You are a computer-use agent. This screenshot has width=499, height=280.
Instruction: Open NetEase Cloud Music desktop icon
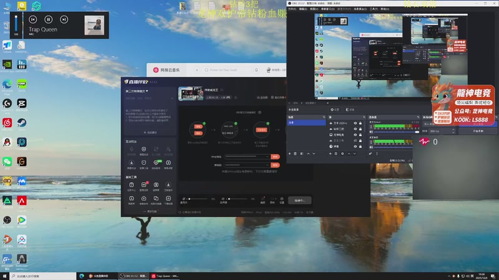[7, 123]
